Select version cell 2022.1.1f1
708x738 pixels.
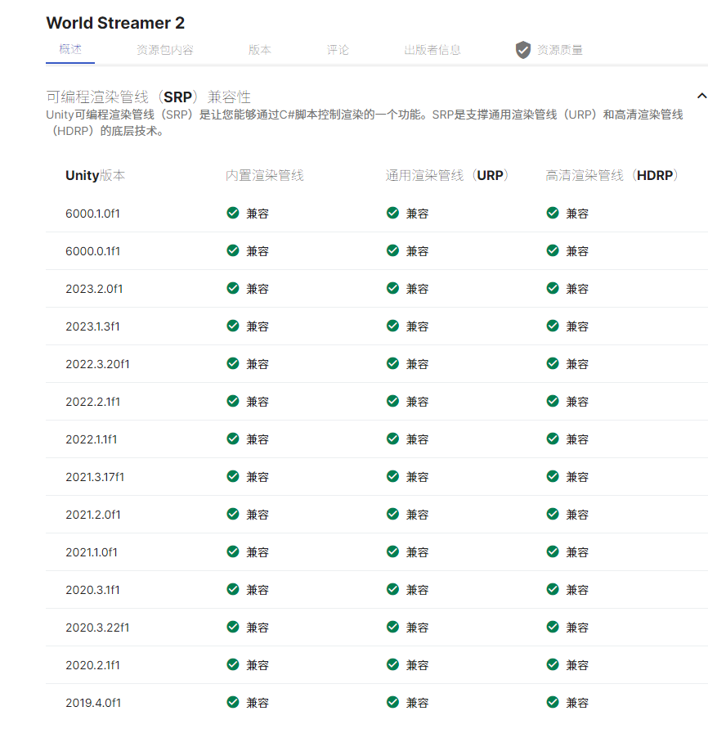(92, 439)
